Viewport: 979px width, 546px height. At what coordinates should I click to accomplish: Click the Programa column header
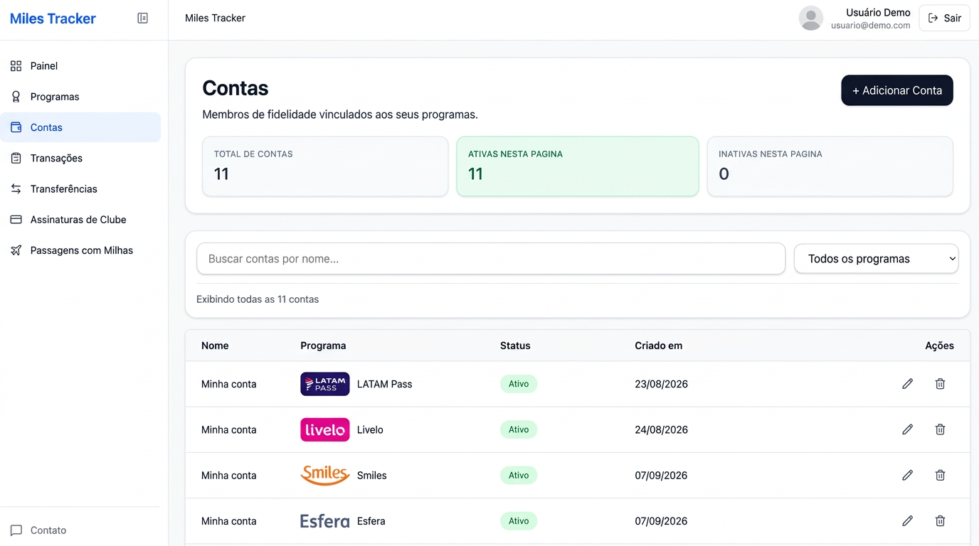[323, 346]
